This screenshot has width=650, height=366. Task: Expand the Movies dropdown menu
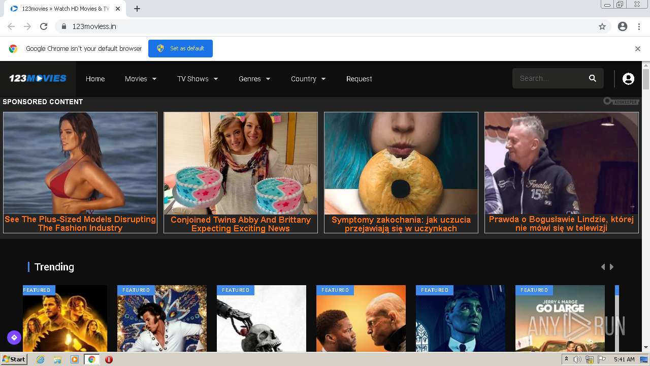(x=141, y=79)
